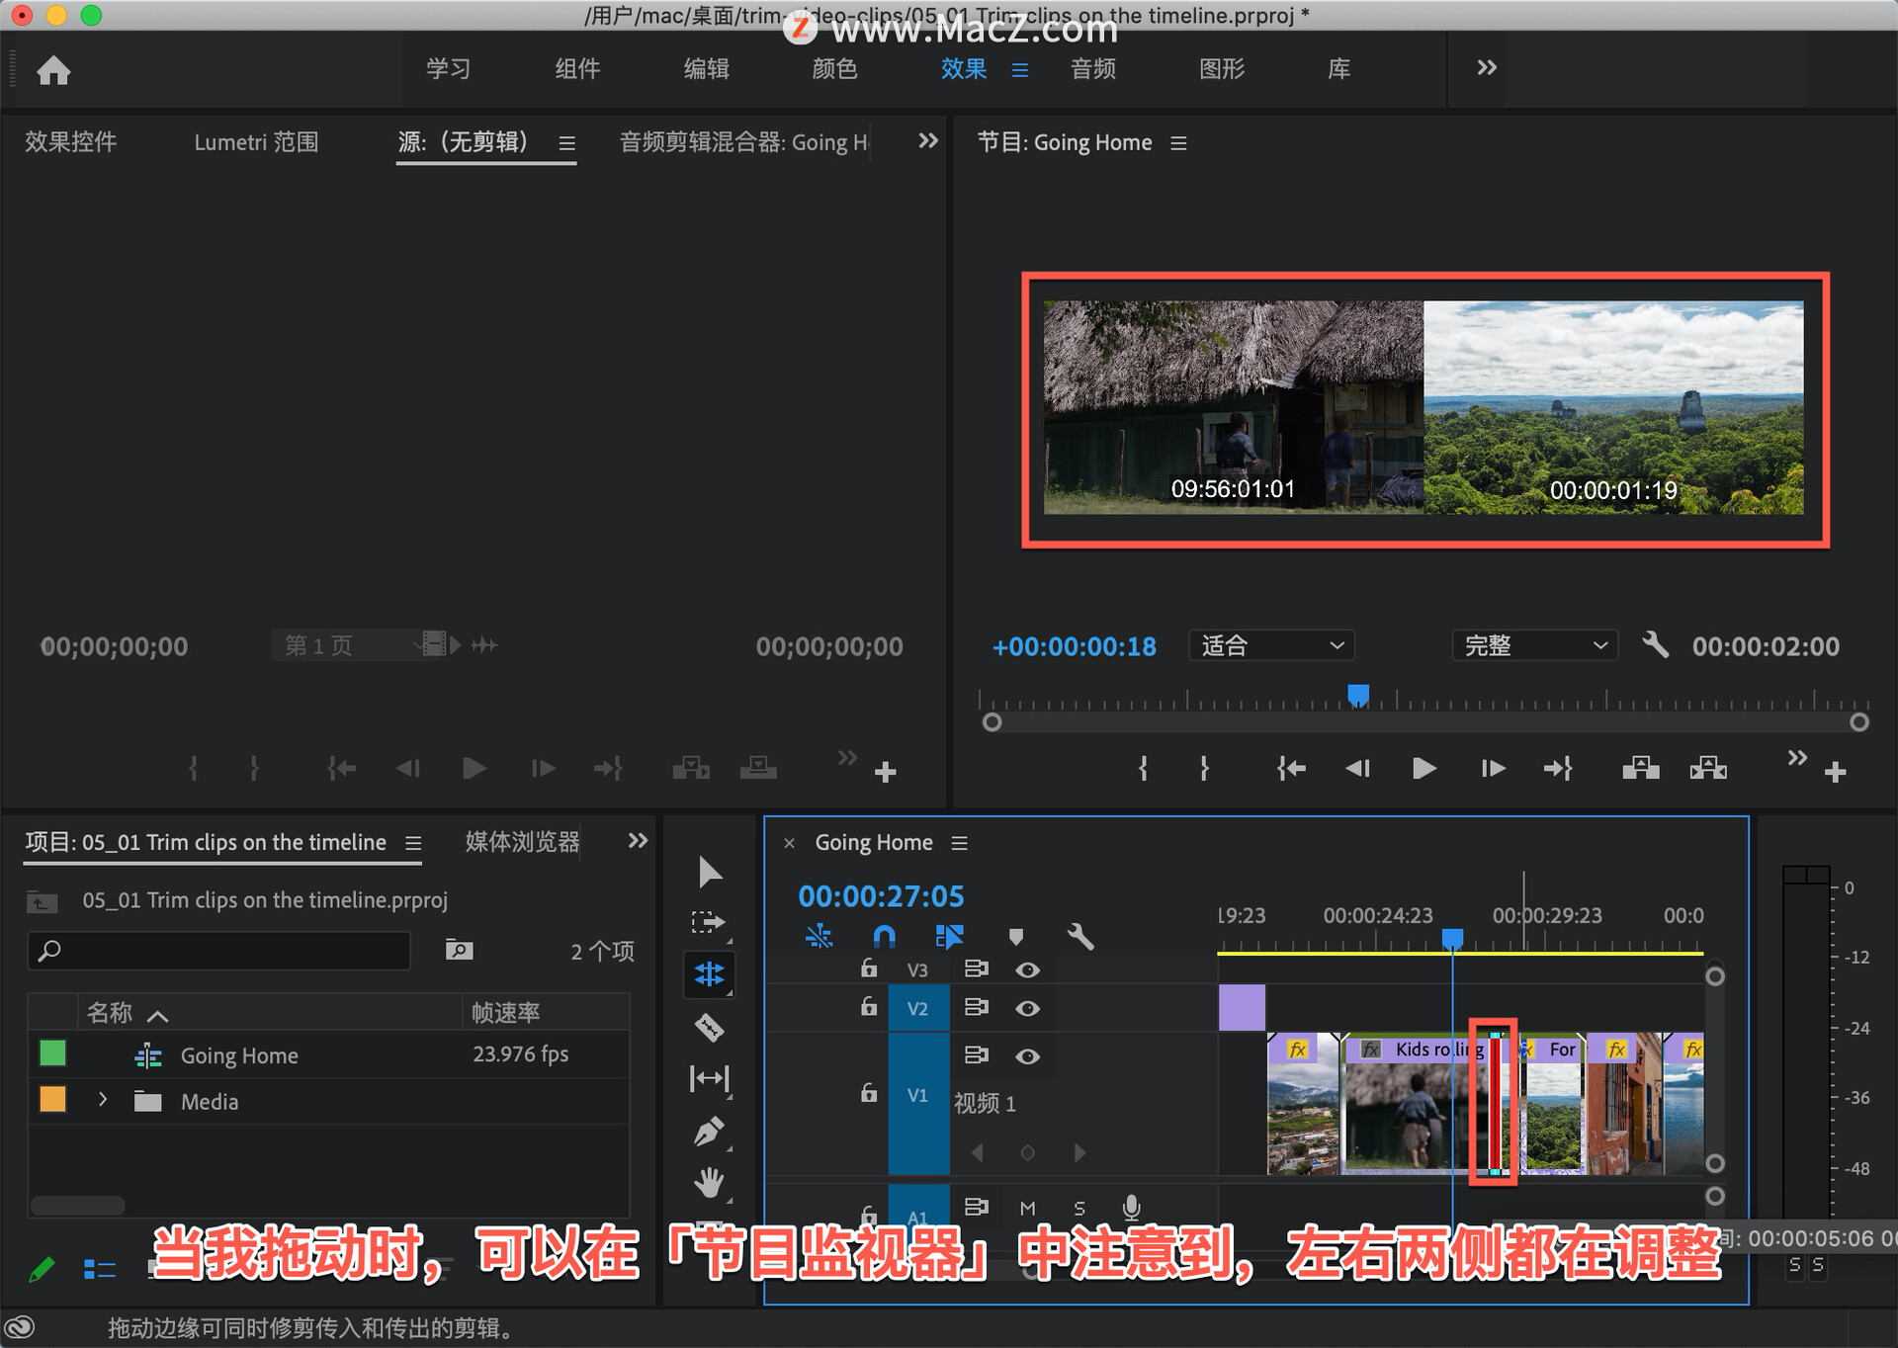Open the 完整 playback resolution dropdown
Viewport: 1898px width, 1348px height.
[x=1533, y=645]
